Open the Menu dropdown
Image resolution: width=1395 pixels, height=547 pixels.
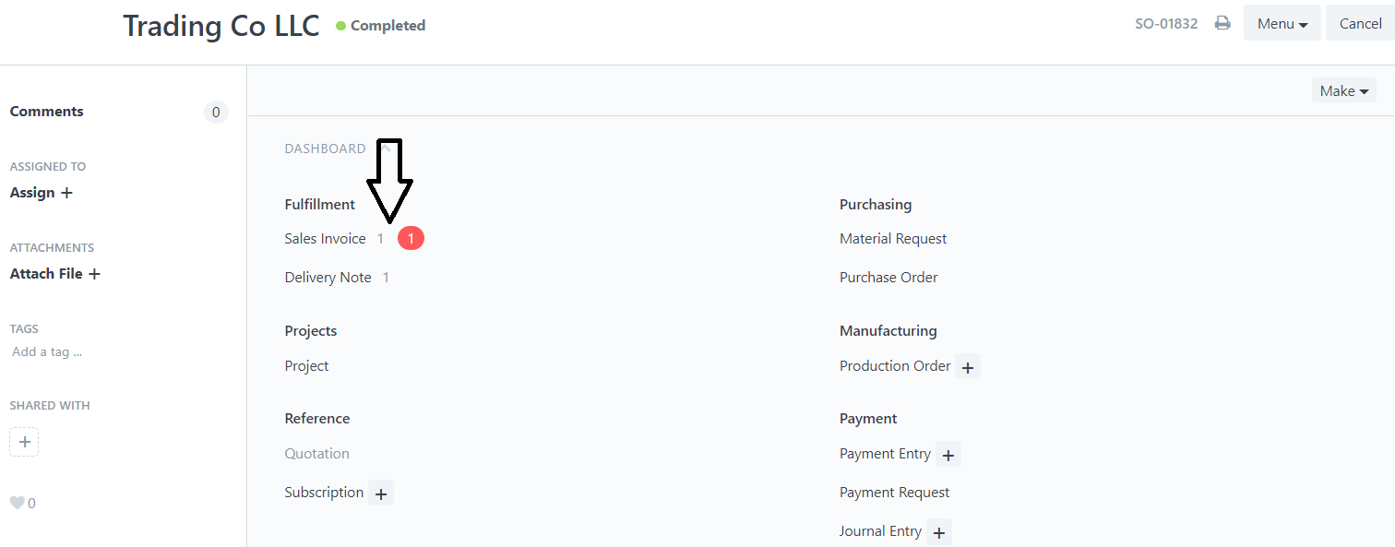[x=1282, y=24]
